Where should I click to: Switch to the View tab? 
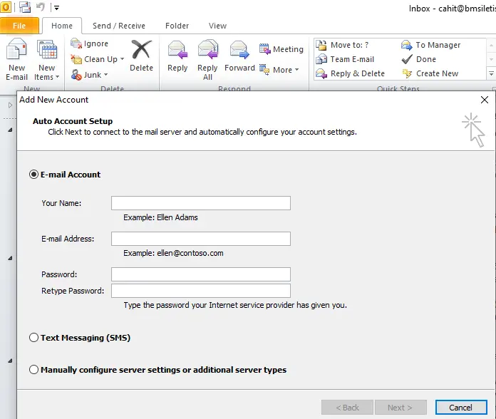point(217,26)
